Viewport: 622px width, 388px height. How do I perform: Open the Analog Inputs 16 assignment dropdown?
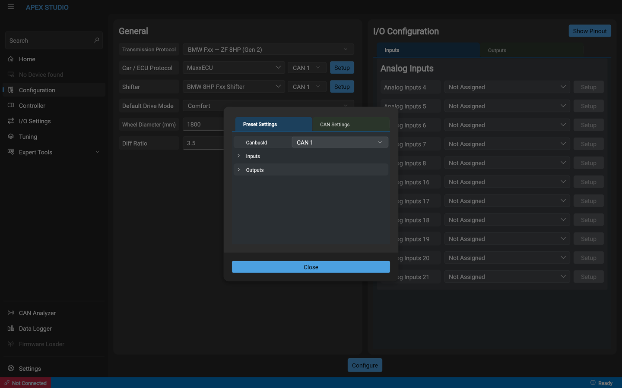coord(507,182)
